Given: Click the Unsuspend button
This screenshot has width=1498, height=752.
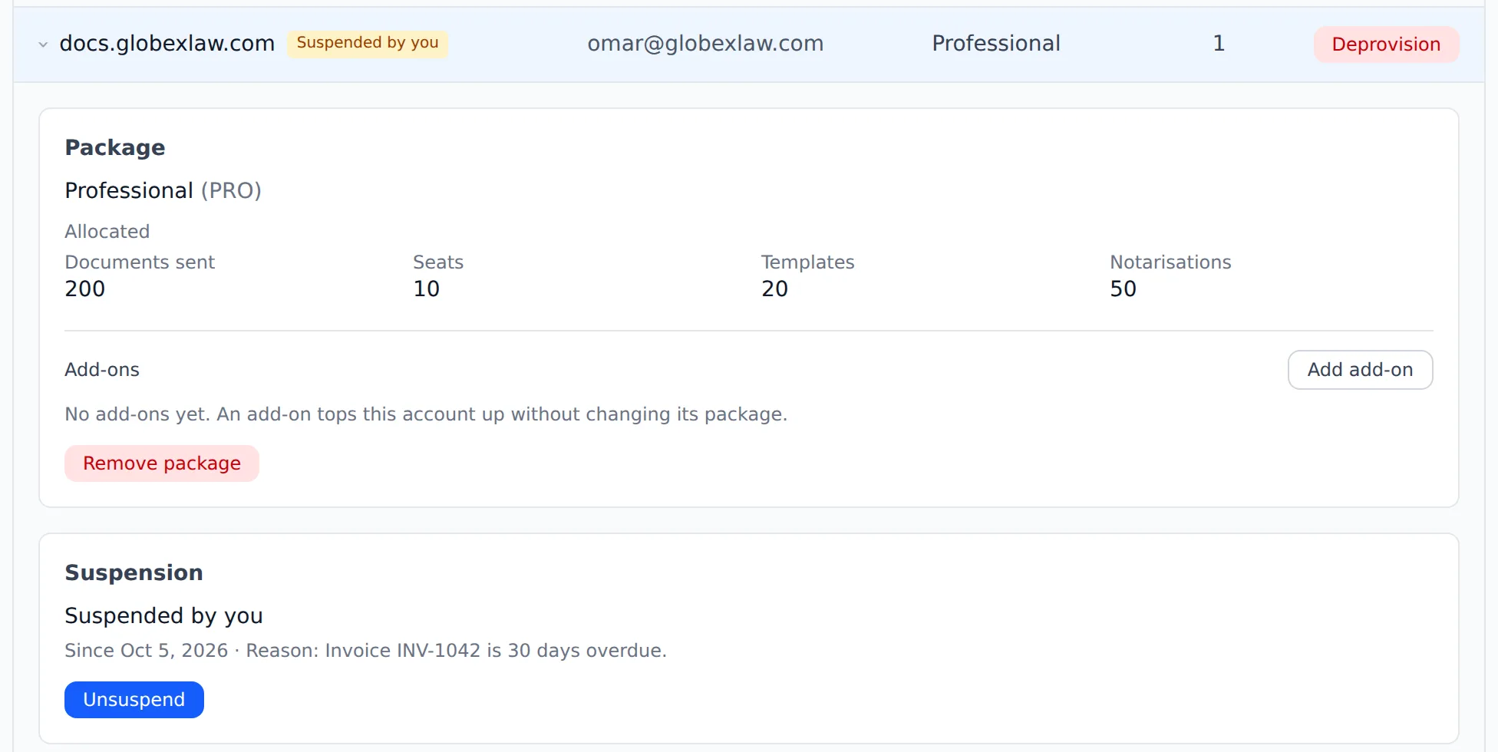Looking at the screenshot, I should pyautogui.click(x=134, y=700).
